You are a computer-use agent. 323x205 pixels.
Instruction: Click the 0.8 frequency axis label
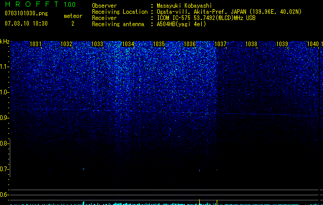4,143
